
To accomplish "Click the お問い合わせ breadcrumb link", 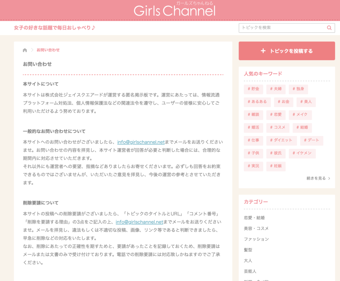I will (48, 50).
